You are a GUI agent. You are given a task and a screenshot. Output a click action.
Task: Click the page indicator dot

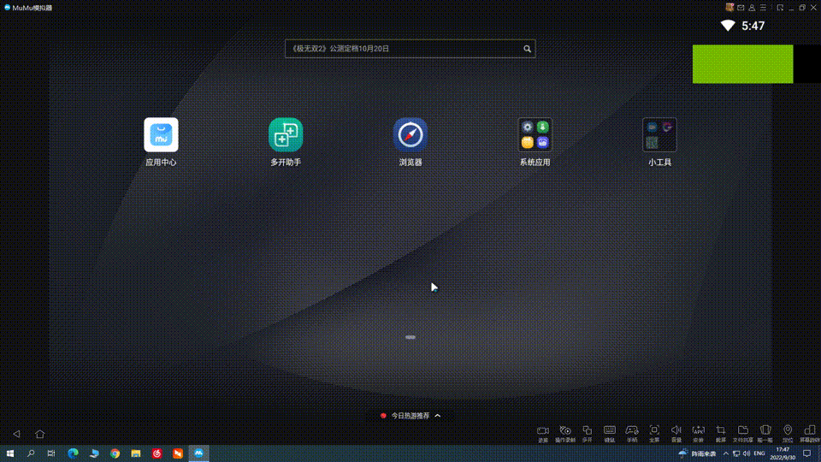tap(410, 337)
